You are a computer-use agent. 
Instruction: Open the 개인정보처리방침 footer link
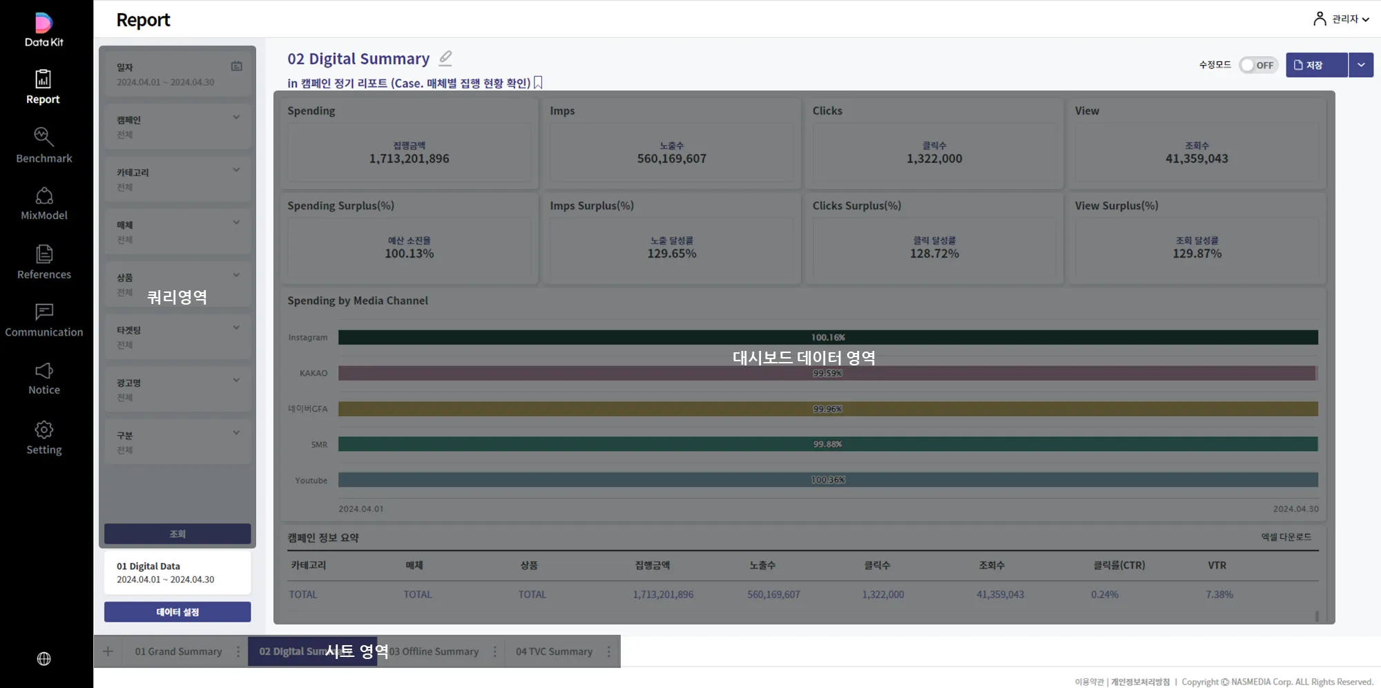point(1140,682)
